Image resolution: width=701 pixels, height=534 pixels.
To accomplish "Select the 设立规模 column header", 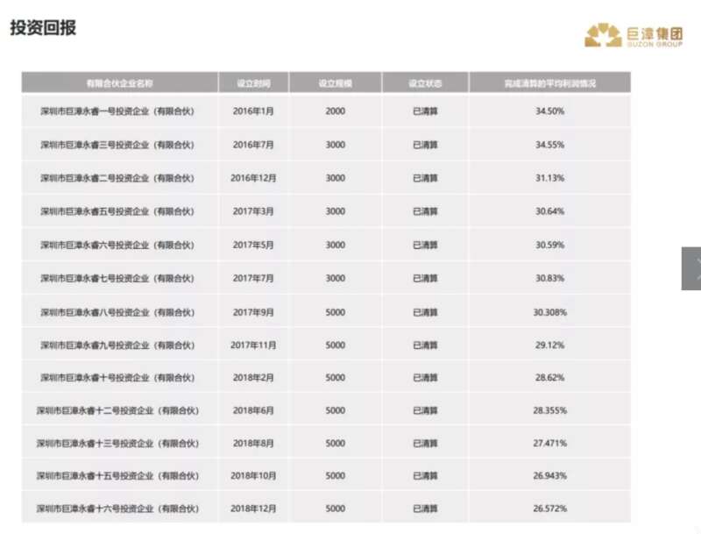I will pyautogui.click(x=336, y=83).
